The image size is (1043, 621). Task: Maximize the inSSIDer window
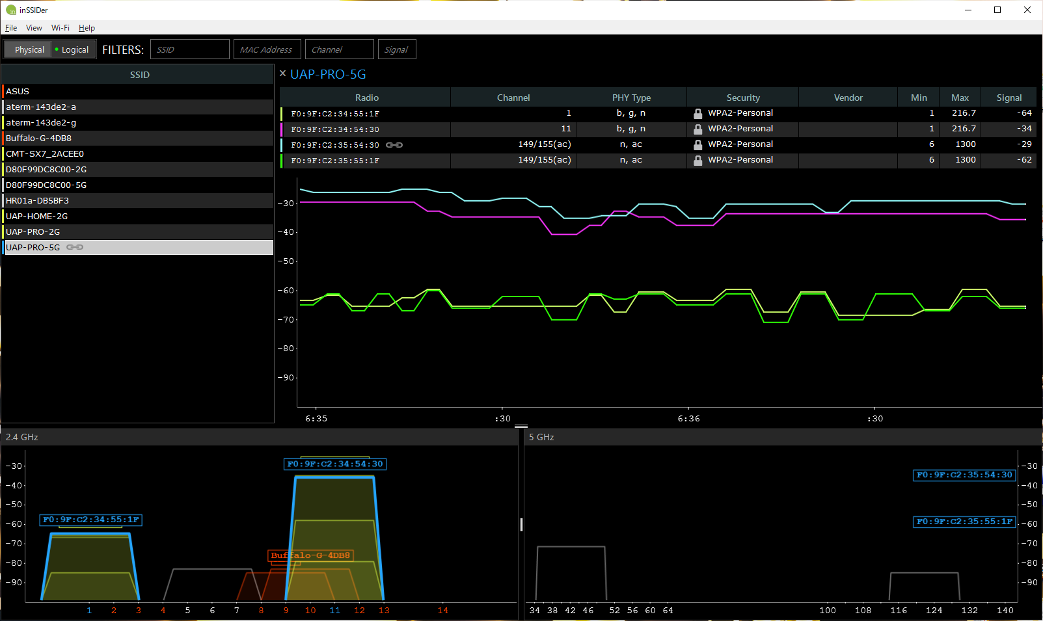pyautogui.click(x=997, y=10)
